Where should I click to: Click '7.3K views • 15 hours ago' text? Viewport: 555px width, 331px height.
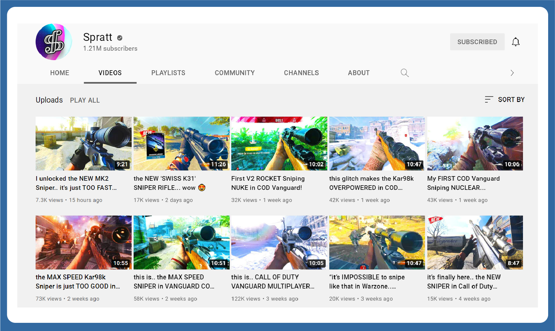point(69,200)
